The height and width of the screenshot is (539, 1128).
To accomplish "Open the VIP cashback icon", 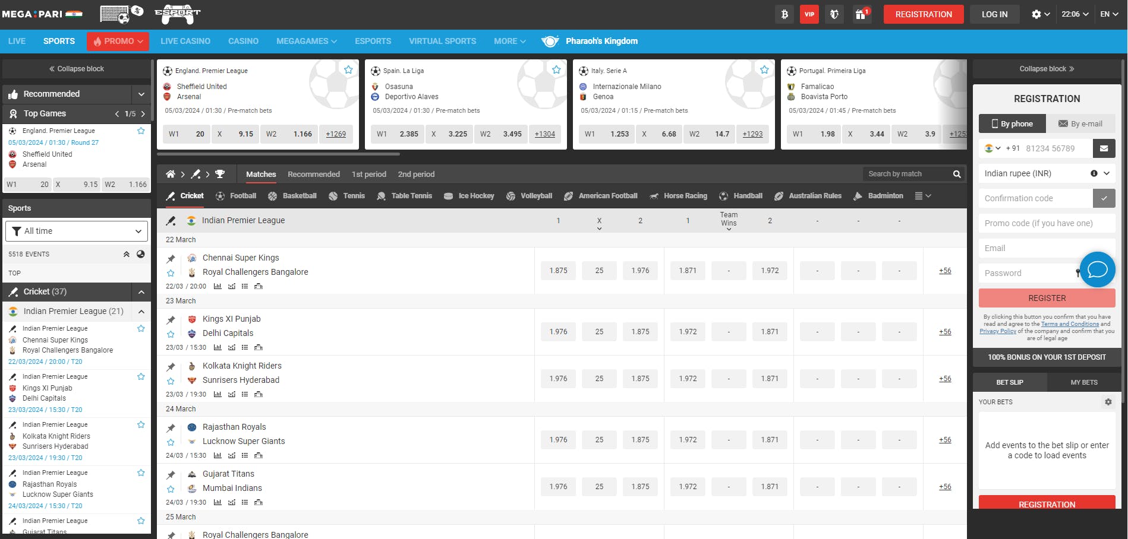I will [x=809, y=14].
